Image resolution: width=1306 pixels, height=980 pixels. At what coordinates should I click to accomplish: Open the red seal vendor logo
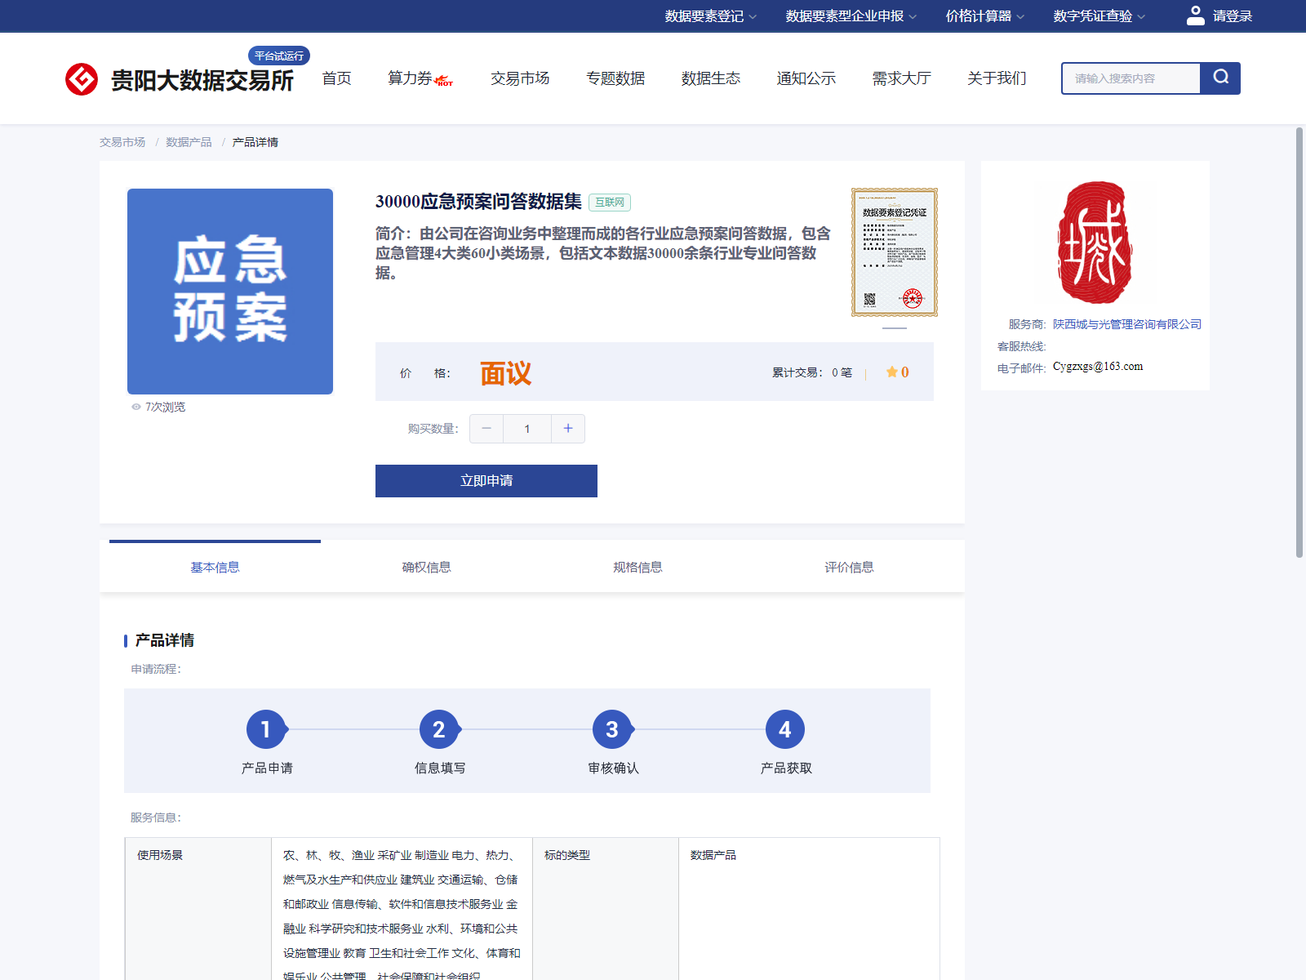[x=1095, y=243]
